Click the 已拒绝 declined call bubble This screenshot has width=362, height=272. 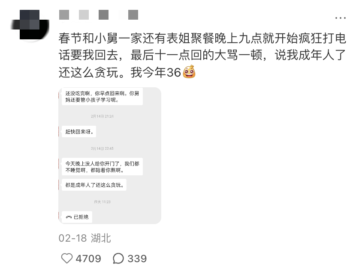(x=77, y=217)
